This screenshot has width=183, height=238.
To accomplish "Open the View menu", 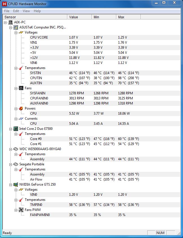I will (x=26, y=11).
